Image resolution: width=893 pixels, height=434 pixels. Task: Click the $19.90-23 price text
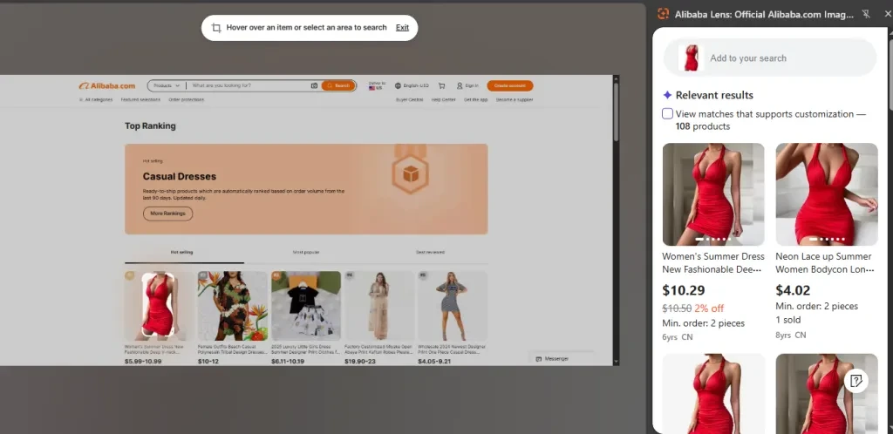[358, 361]
